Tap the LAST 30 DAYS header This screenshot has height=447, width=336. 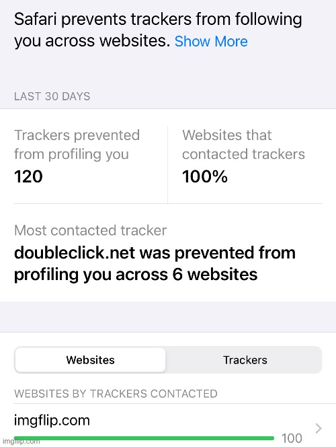[x=52, y=96]
